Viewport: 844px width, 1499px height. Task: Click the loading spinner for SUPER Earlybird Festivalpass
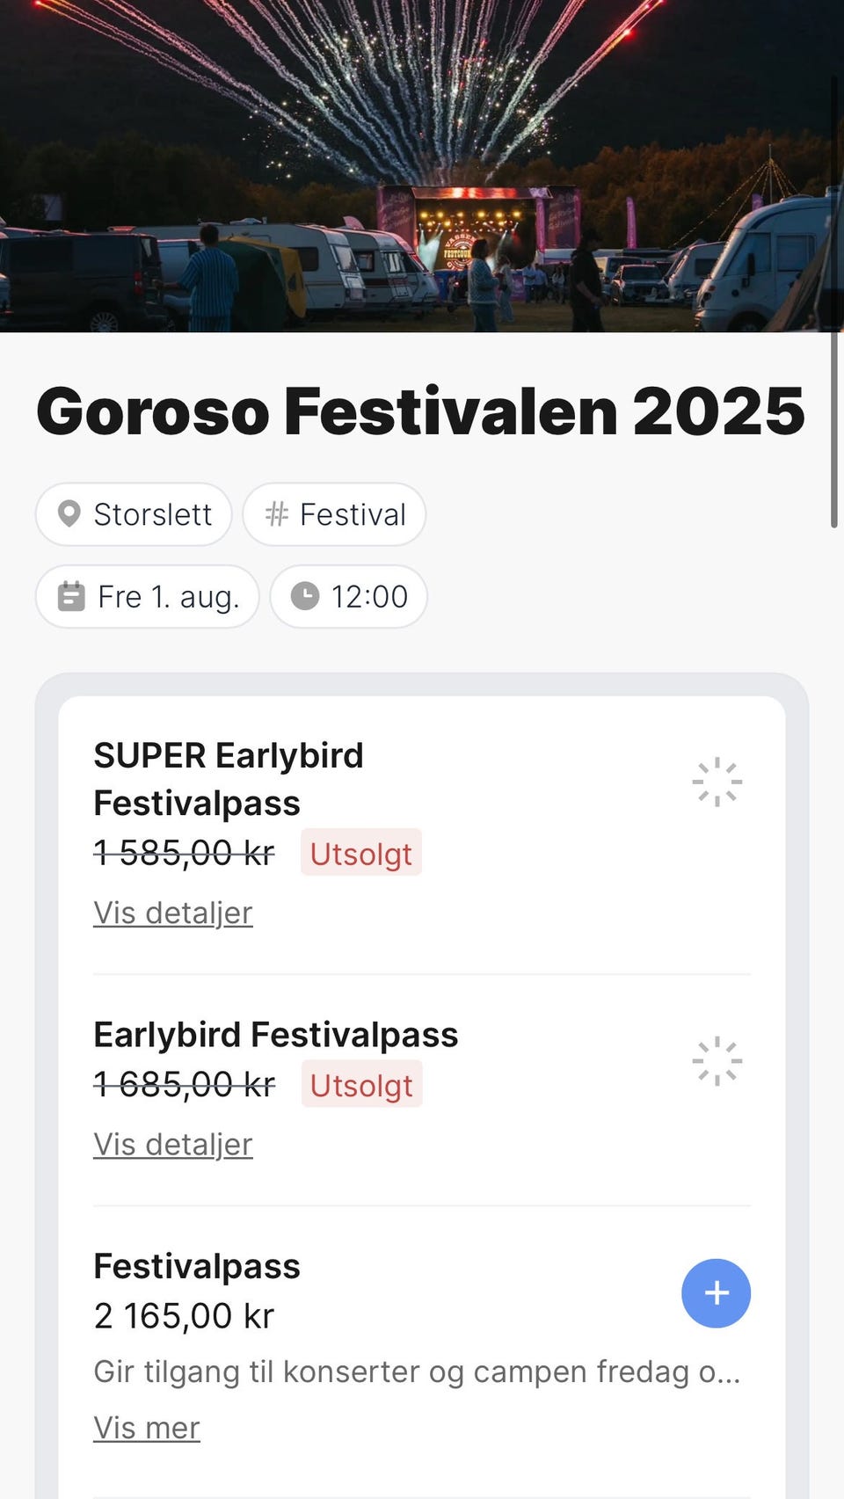click(x=717, y=782)
